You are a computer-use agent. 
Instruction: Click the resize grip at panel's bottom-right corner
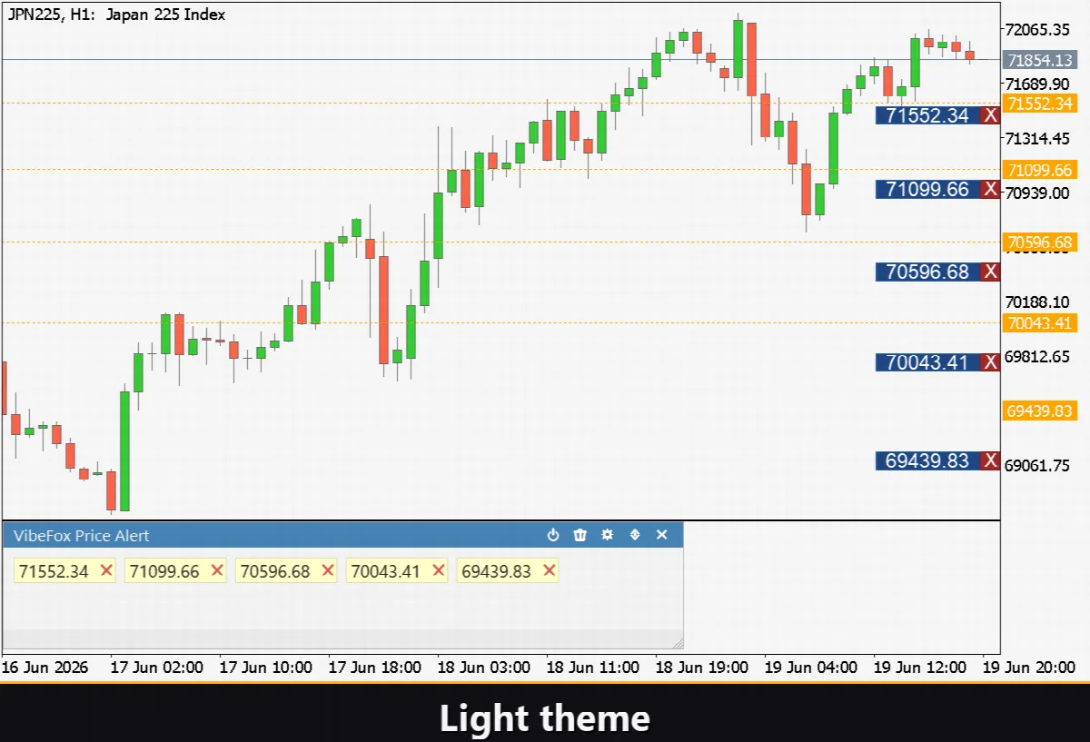677,642
